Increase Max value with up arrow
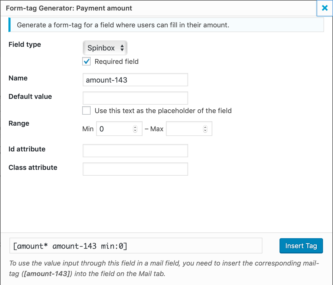Viewport: 333px width, 285px height. tap(205, 127)
